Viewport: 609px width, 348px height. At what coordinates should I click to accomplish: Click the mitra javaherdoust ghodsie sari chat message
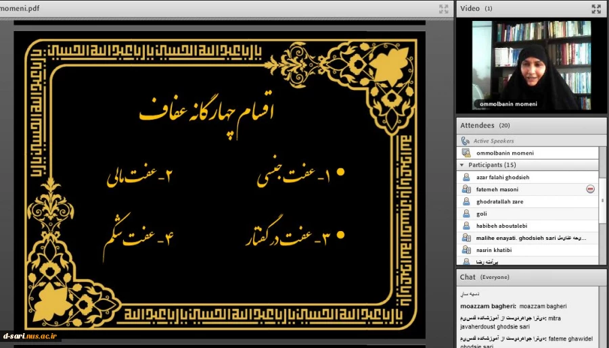pyautogui.click(x=510, y=322)
